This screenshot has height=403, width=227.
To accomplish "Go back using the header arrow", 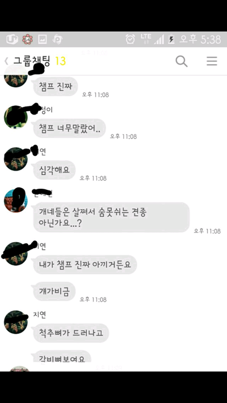I will [6, 61].
